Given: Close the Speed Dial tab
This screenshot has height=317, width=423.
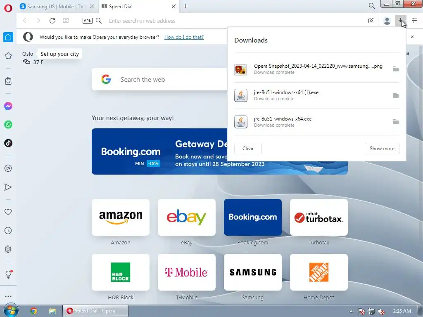Looking at the screenshot, I should [174, 7].
